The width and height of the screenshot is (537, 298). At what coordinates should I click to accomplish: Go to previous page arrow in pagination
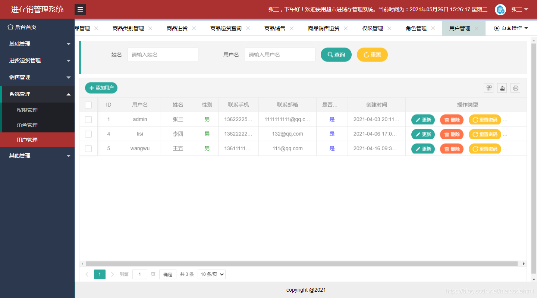pos(87,275)
